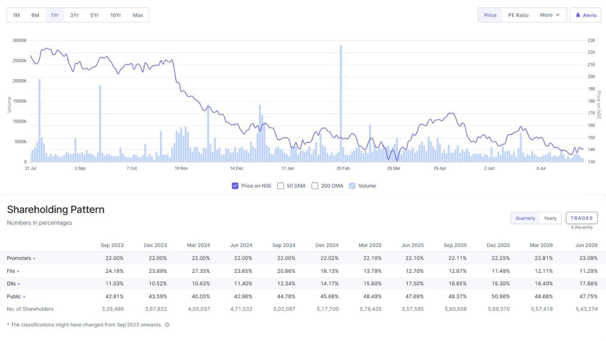
Task: Click the info icon beside classifications footnote
Action: (167, 325)
